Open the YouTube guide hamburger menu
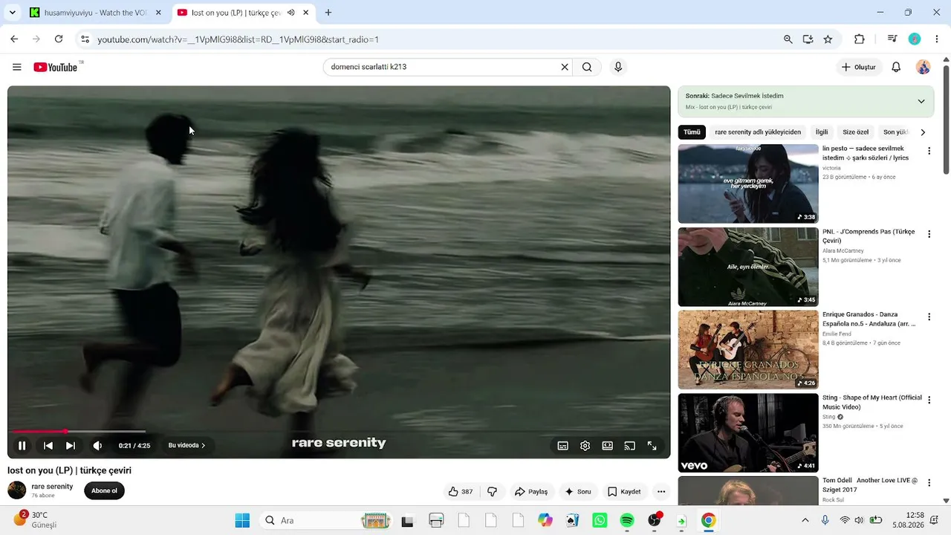 (17, 67)
